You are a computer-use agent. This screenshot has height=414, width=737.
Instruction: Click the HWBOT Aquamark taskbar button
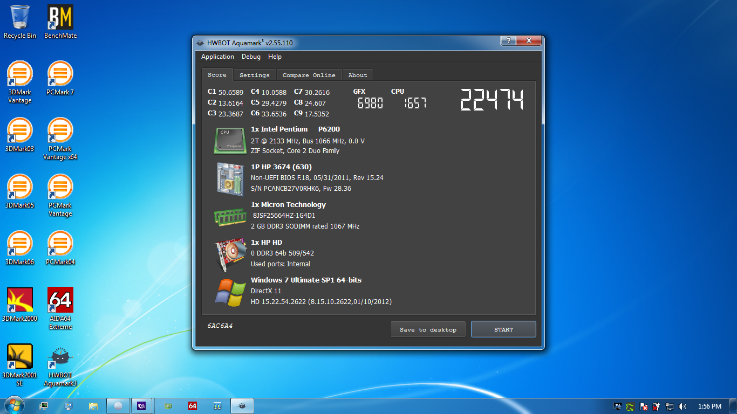(242, 406)
